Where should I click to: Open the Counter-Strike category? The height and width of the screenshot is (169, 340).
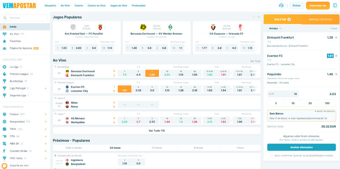click(x=25, y=151)
